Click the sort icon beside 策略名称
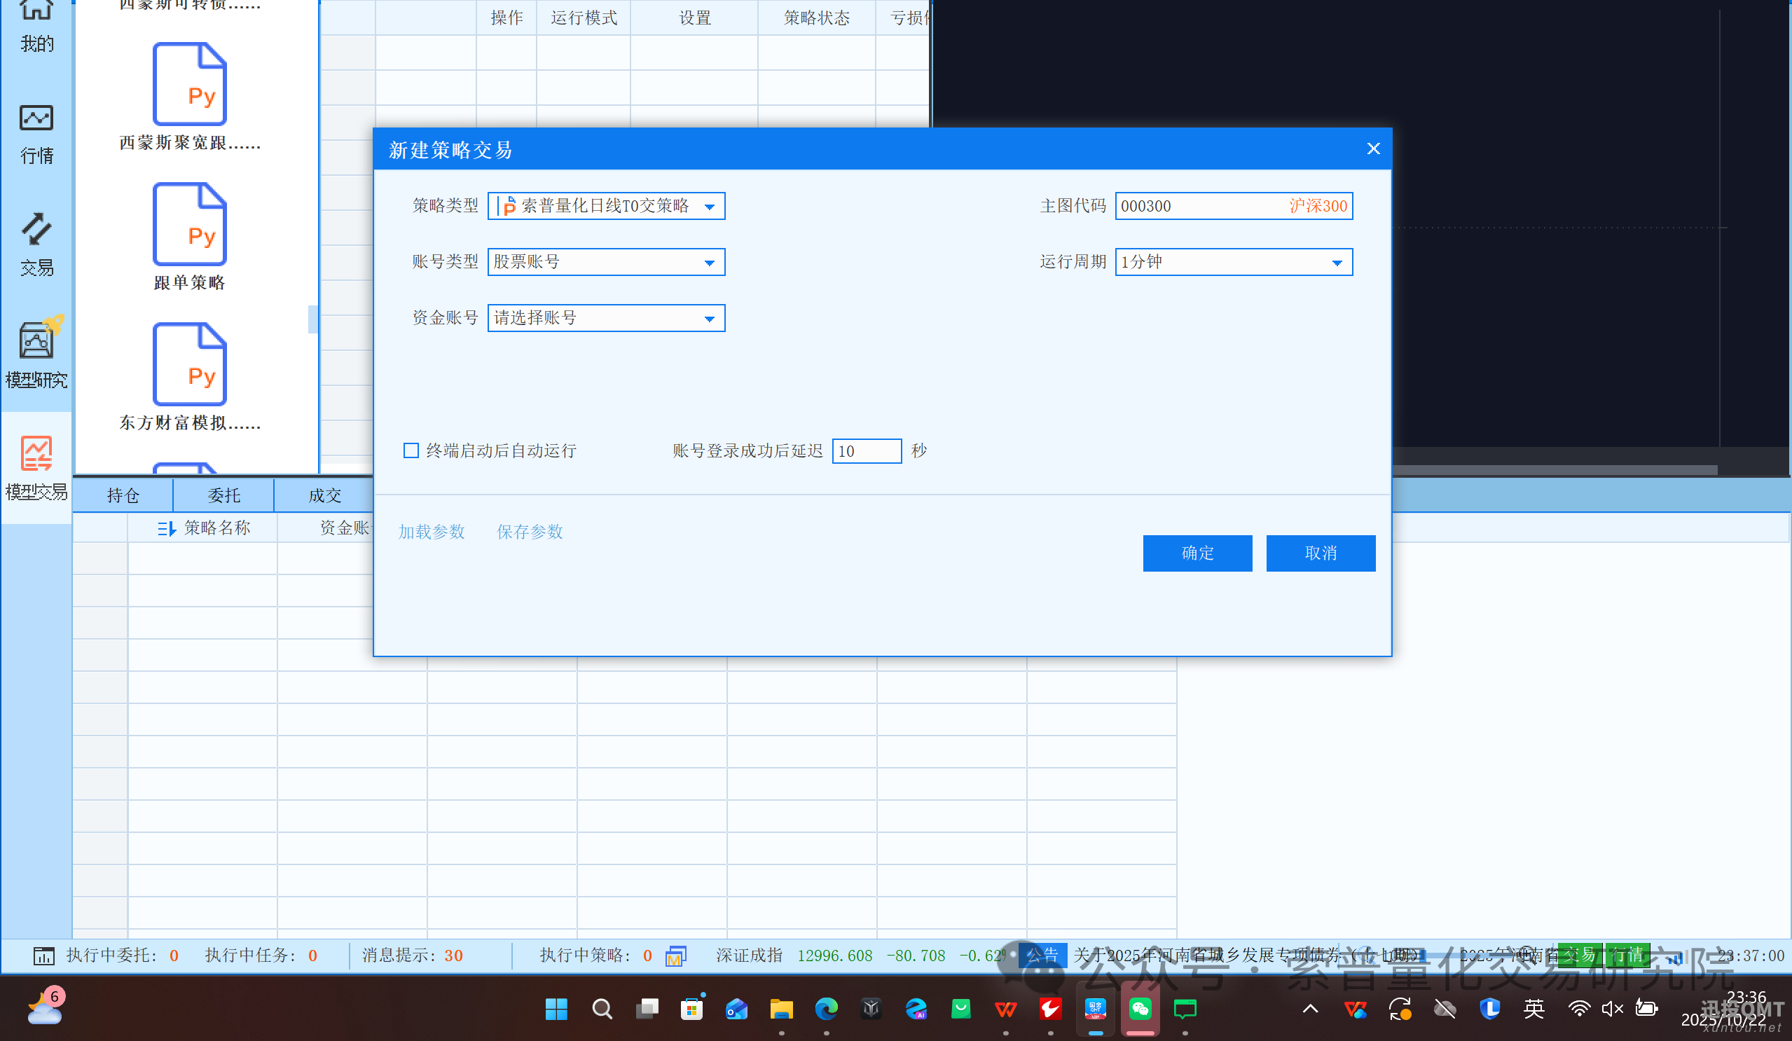The height and width of the screenshot is (1041, 1792). tap(166, 528)
